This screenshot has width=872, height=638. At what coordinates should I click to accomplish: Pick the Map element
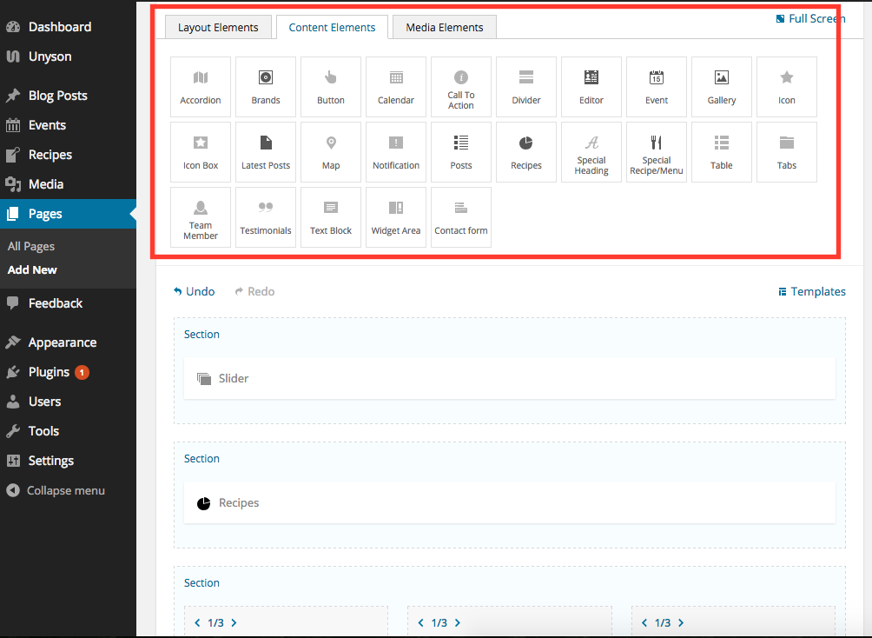pyautogui.click(x=331, y=152)
